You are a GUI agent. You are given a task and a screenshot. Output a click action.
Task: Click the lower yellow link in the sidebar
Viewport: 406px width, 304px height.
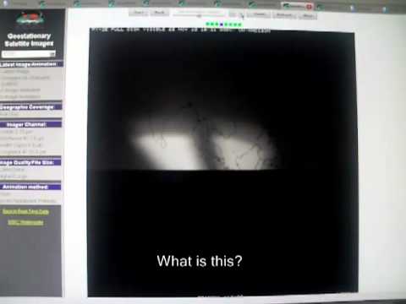(25, 223)
